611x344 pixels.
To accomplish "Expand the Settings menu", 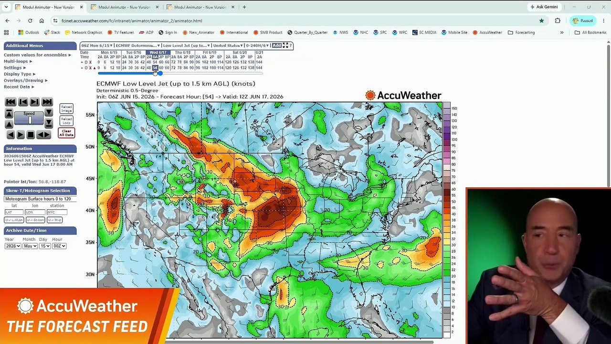I will pyautogui.click(x=15, y=68).
